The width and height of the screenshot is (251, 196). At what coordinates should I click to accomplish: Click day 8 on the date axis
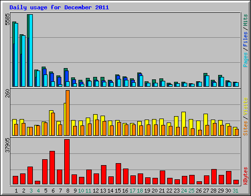point(68,191)
